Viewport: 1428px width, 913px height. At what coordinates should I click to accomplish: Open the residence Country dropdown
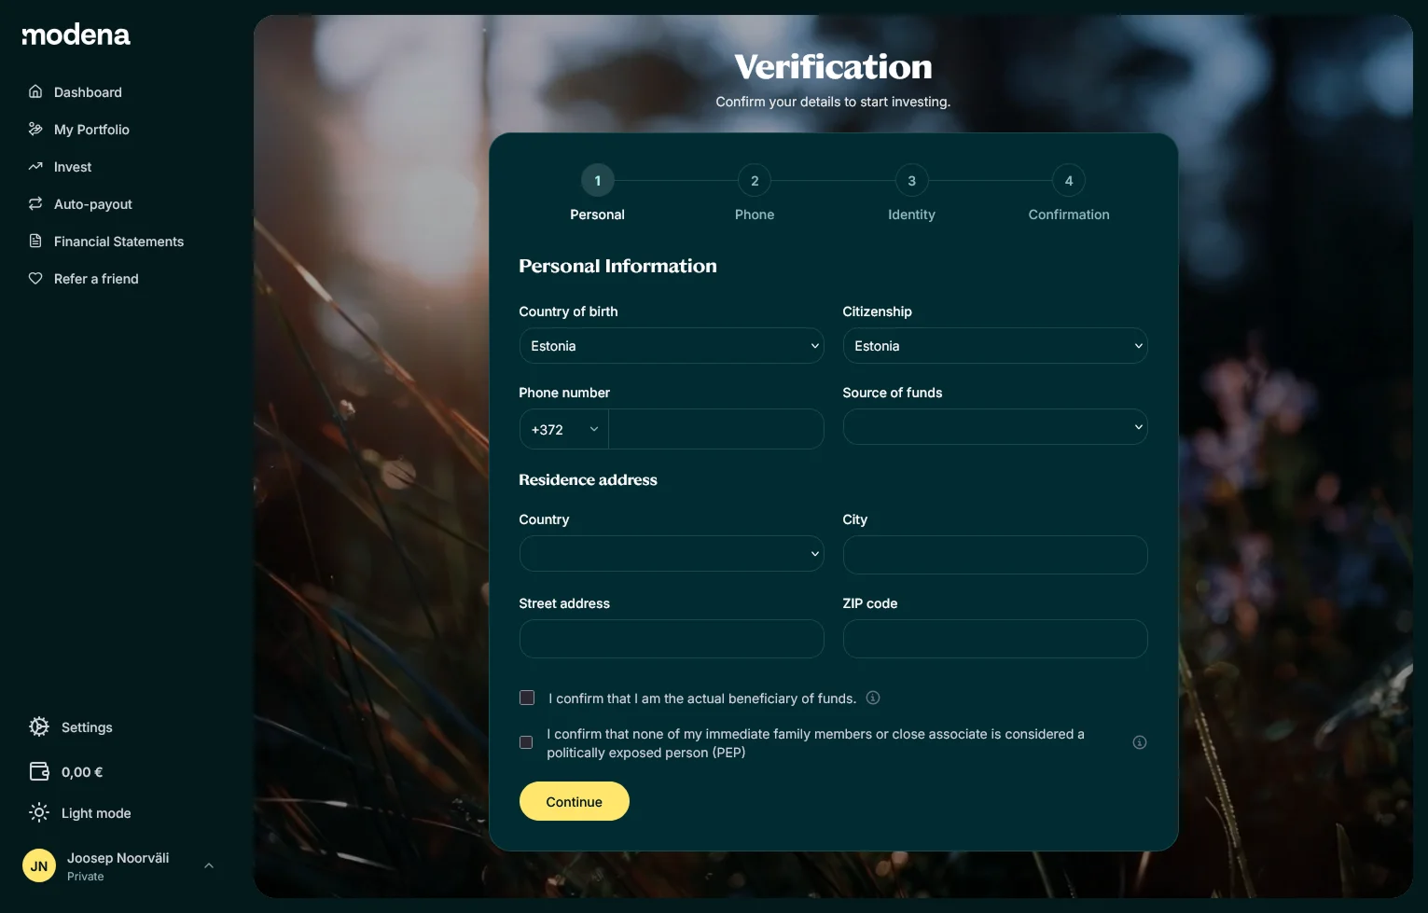coord(672,554)
